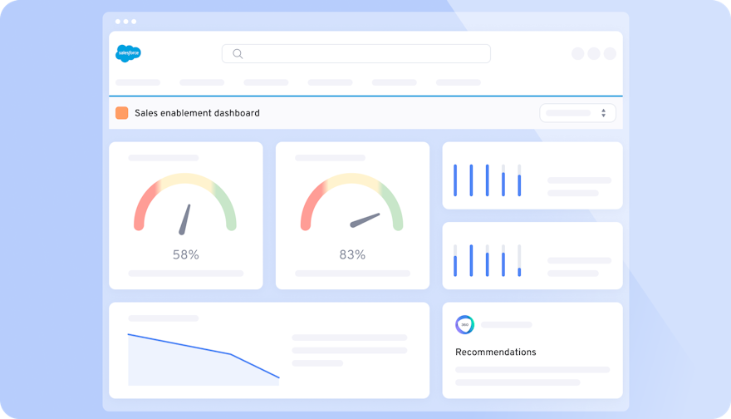Click inside the top search field
The width and height of the screenshot is (731, 419).
pyautogui.click(x=356, y=54)
